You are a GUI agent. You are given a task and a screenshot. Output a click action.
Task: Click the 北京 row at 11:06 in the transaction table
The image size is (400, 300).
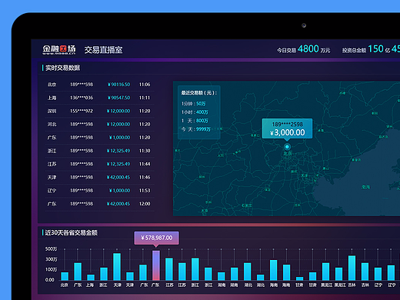coord(99,85)
